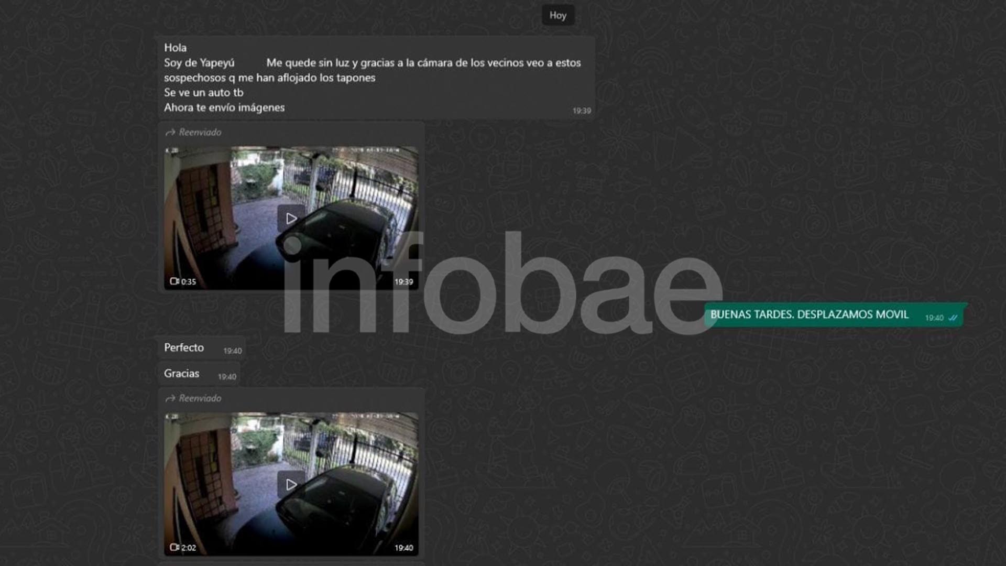Click the 19:40 timestamp beside 'Perfecto'

click(x=233, y=351)
